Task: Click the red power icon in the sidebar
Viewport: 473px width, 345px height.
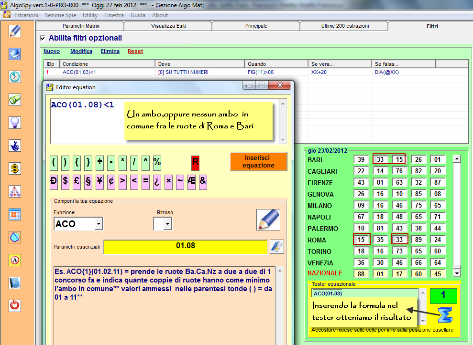Action: click(15, 306)
